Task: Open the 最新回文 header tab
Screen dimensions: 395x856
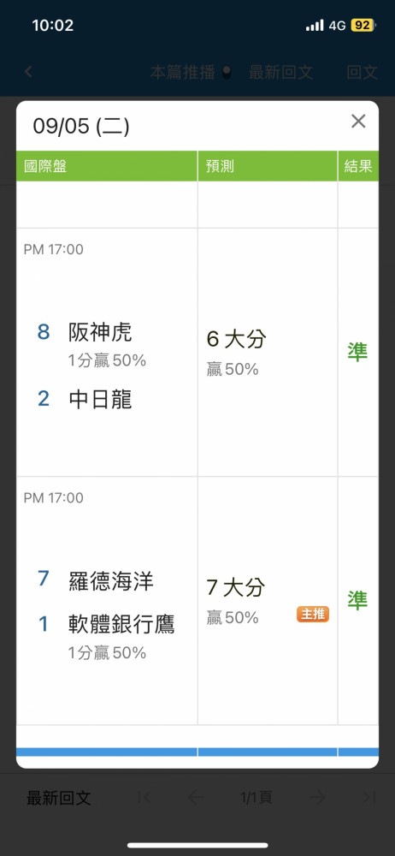Action: pyautogui.click(x=281, y=73)
